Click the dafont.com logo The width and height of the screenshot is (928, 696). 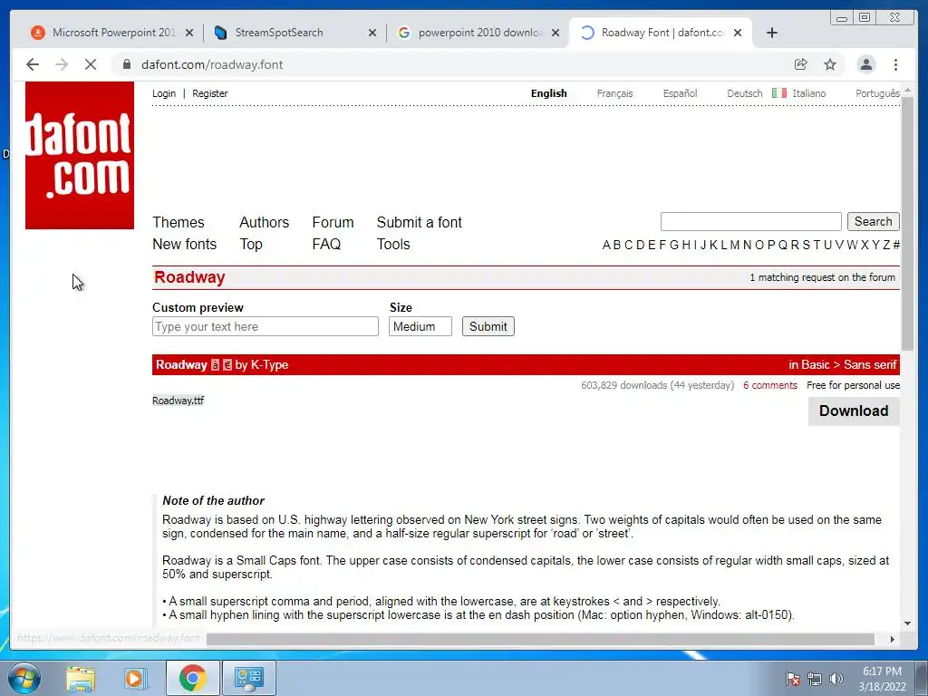[x=80, y=155]
